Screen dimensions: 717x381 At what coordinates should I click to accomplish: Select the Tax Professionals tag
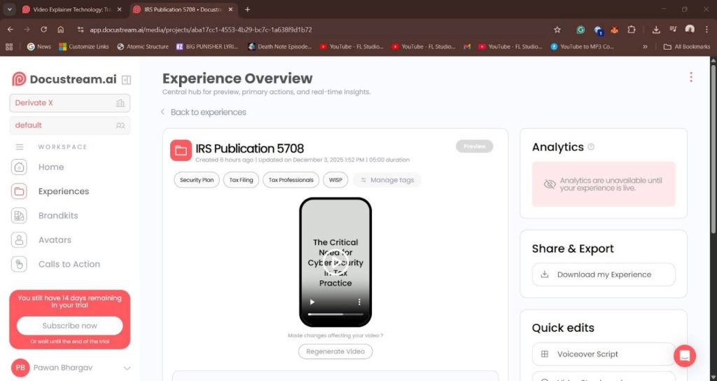pos(291,180)
